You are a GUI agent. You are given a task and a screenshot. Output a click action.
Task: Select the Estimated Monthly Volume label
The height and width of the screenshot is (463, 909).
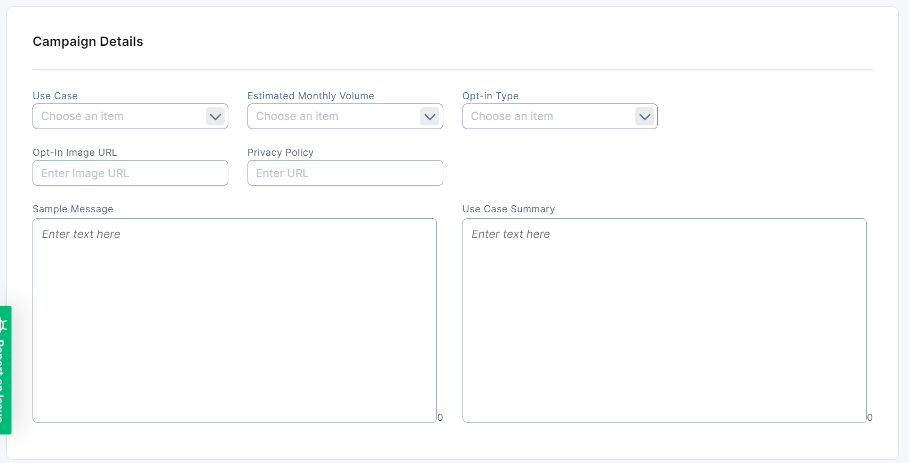tap(310, 96)
